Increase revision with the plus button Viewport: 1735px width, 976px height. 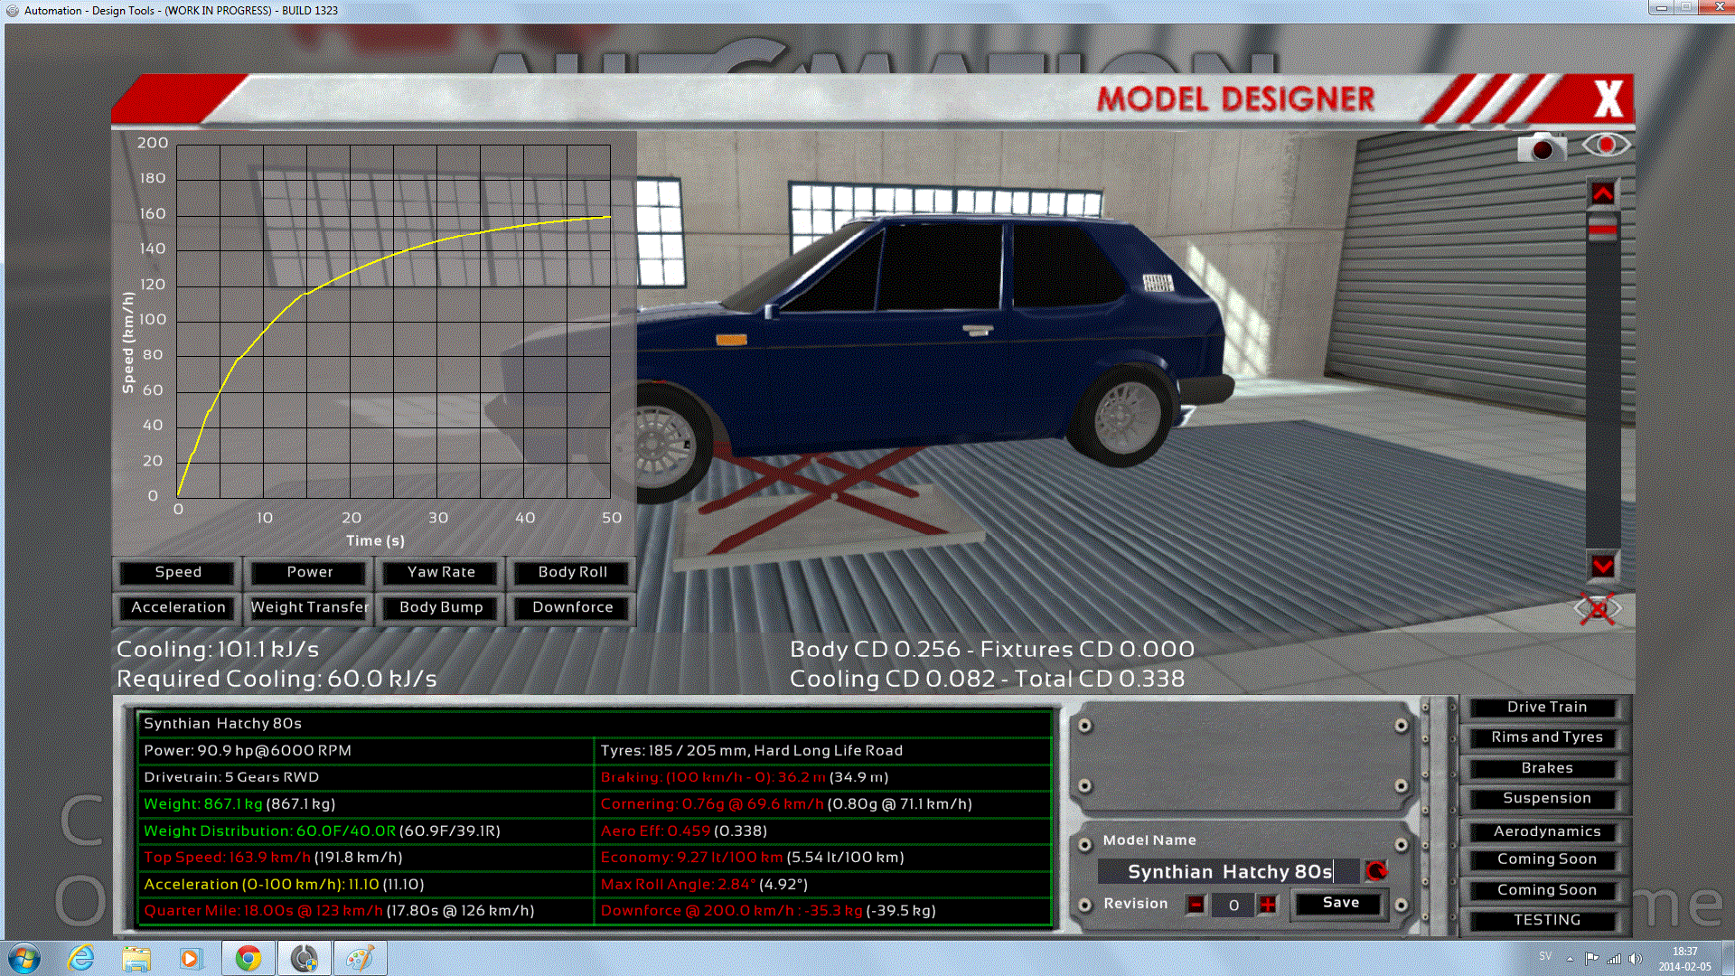(x=1268, y=904)
